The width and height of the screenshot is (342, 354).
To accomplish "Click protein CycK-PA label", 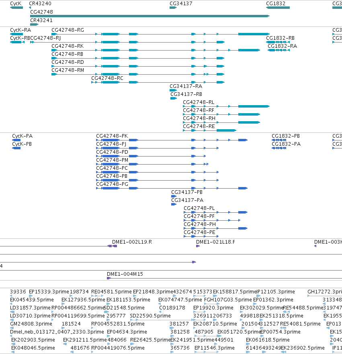I will tap(23, 136).
